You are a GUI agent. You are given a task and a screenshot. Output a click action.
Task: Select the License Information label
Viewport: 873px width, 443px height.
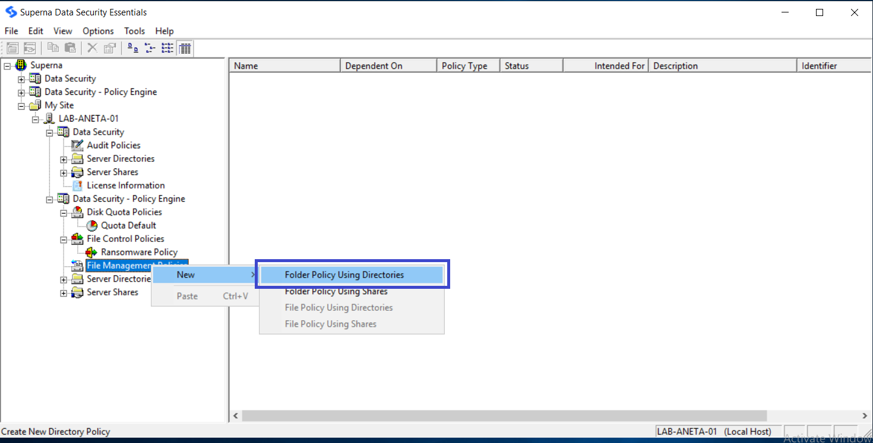point(126,185)
